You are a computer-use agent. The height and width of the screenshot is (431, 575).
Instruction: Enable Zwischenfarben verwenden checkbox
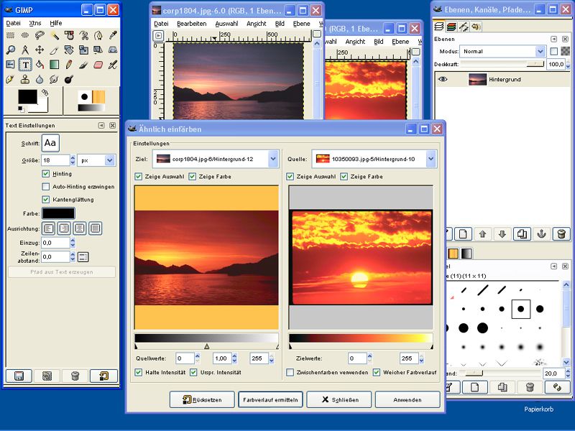point(290,372)
